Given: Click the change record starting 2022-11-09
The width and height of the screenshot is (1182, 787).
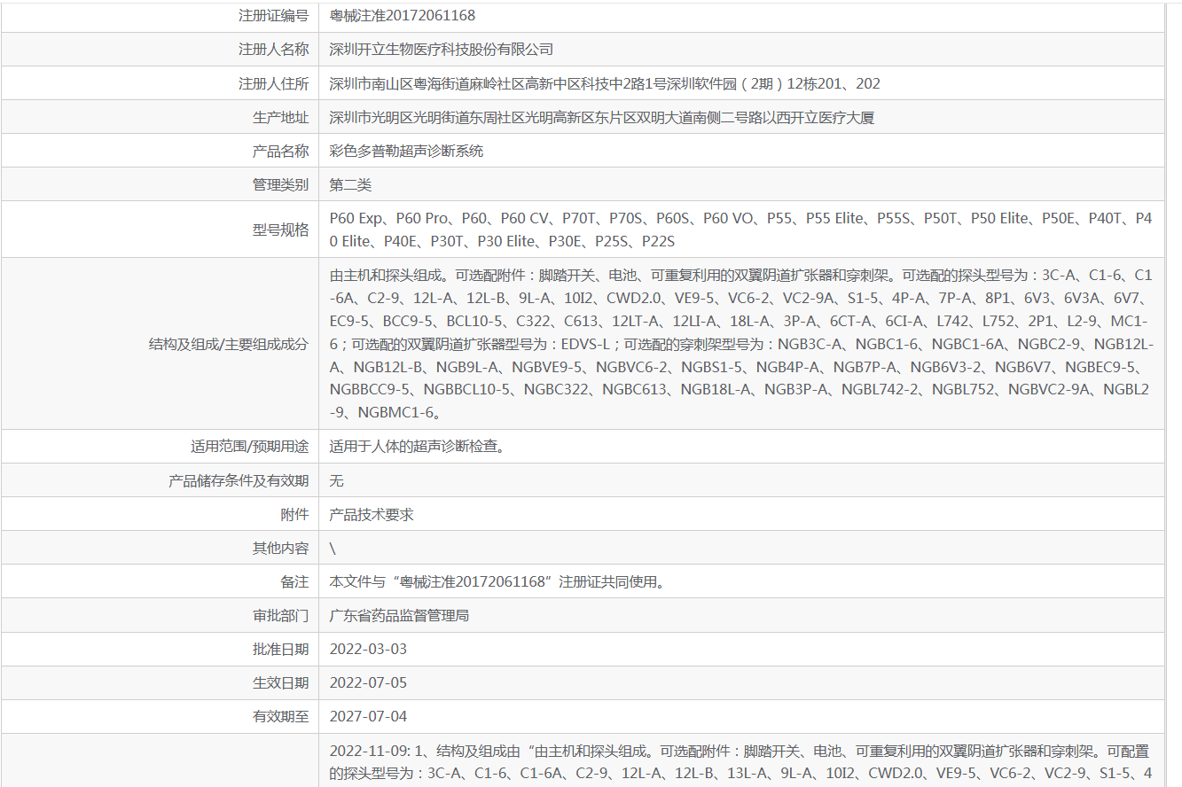Looking at the screenshot, I should pyautogui.click(x=740, y=762).
